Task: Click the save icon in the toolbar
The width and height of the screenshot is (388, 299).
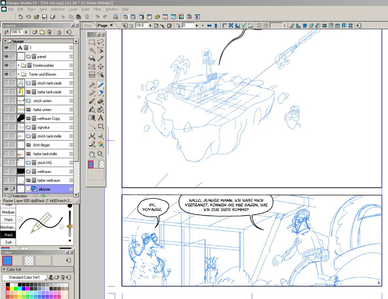Action: coord(44,17)
